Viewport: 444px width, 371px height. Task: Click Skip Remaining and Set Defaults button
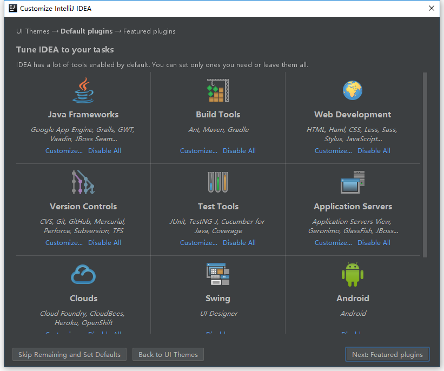click(x=69, y=355)
